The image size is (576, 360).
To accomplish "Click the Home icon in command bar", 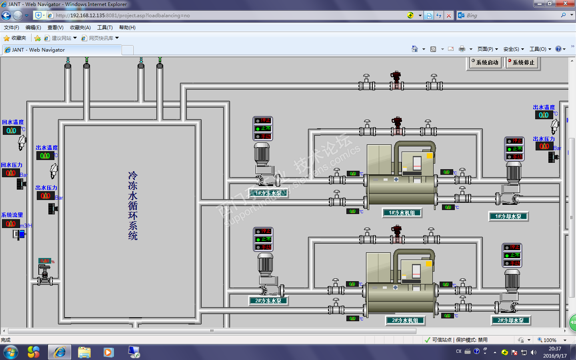I will coord(415,49).
